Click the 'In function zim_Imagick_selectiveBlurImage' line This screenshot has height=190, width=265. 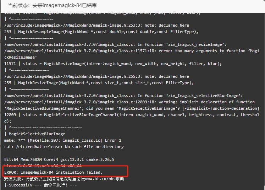(x=123, y=96)
